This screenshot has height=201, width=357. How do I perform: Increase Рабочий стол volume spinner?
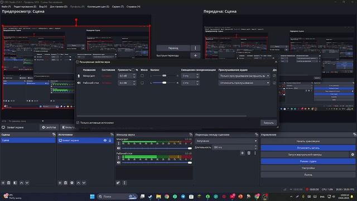[x=134, y=82]
